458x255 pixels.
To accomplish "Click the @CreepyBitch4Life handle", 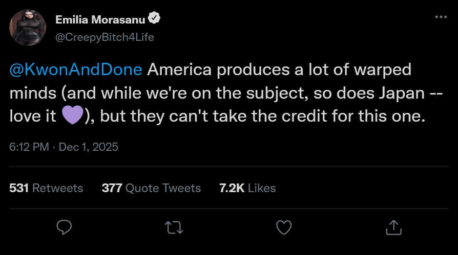I will pos(104,37).
